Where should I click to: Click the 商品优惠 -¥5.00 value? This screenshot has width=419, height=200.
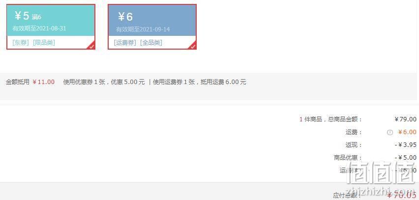[x=406, y=158]
